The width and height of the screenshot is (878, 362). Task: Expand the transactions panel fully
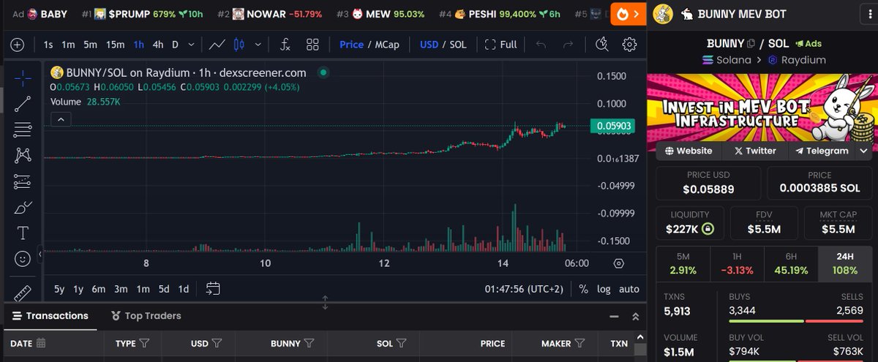point(635,317)
